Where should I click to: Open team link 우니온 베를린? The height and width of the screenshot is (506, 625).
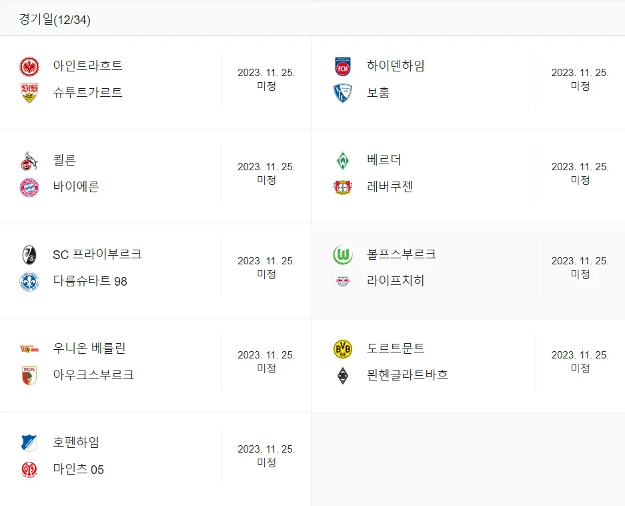pyautogui.click(x=89, y=348)
